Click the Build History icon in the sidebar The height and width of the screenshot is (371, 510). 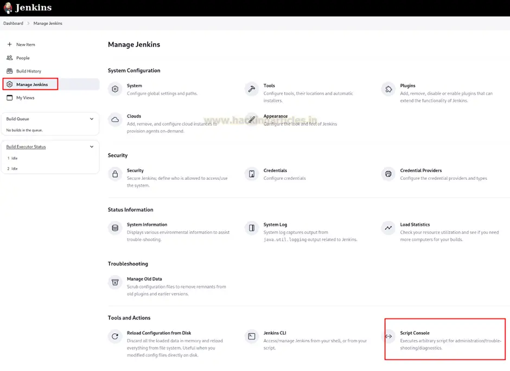[x=9, y=71]
